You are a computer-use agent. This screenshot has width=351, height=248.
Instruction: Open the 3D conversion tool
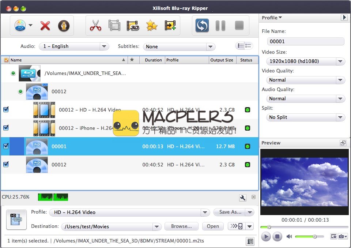point(133,26)
